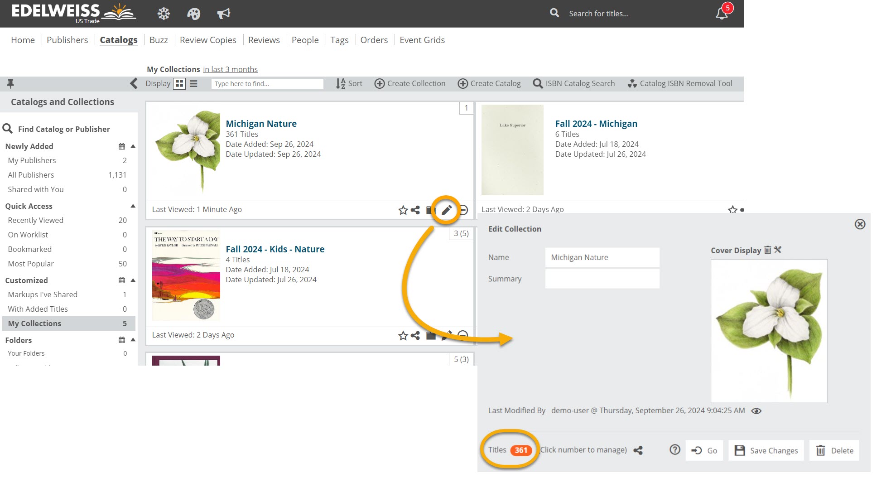Open the Publishers tab
891x497 pixels.
coord(67,40)
